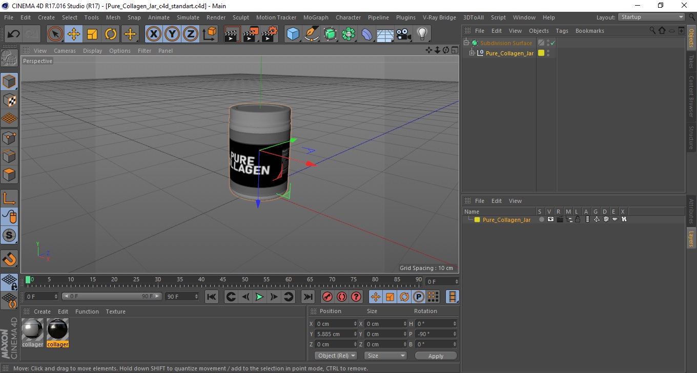Screen dimensions: 697x373
Task: Click Make Editable icon in left sidebar
Action: pyautogui.click(x=9, y=58)
